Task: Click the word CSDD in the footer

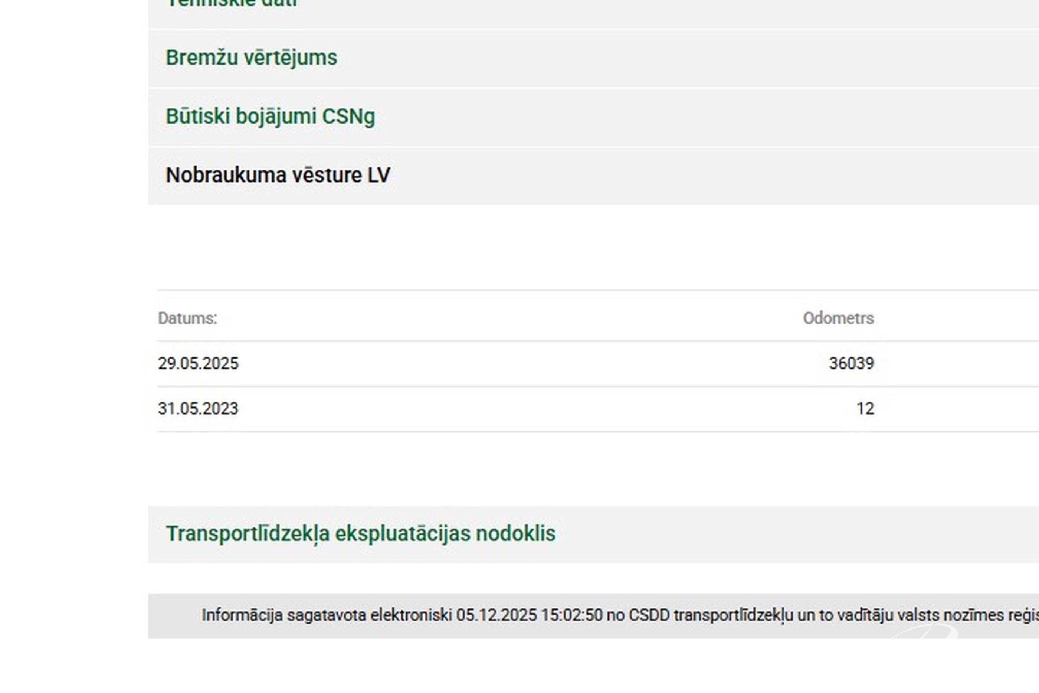Action: pos(649,615)
